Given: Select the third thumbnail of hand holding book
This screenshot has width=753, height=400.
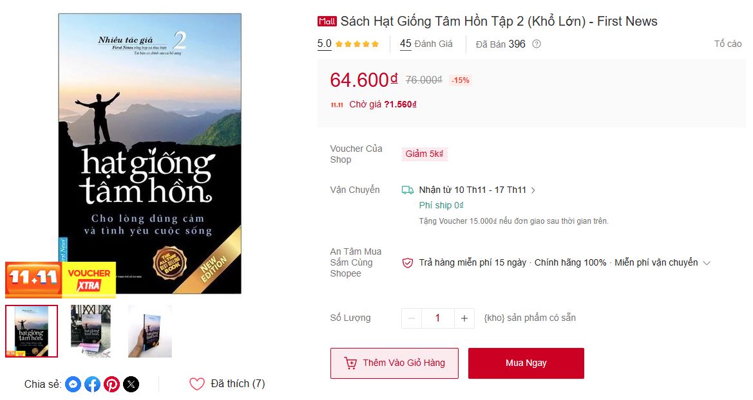Looking at the screenshot, I should click(x=150, y=331).
